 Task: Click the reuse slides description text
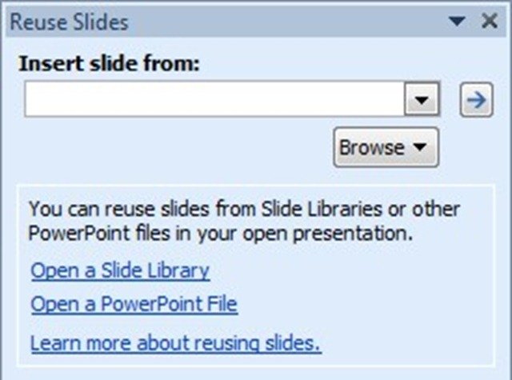point(240,222)
